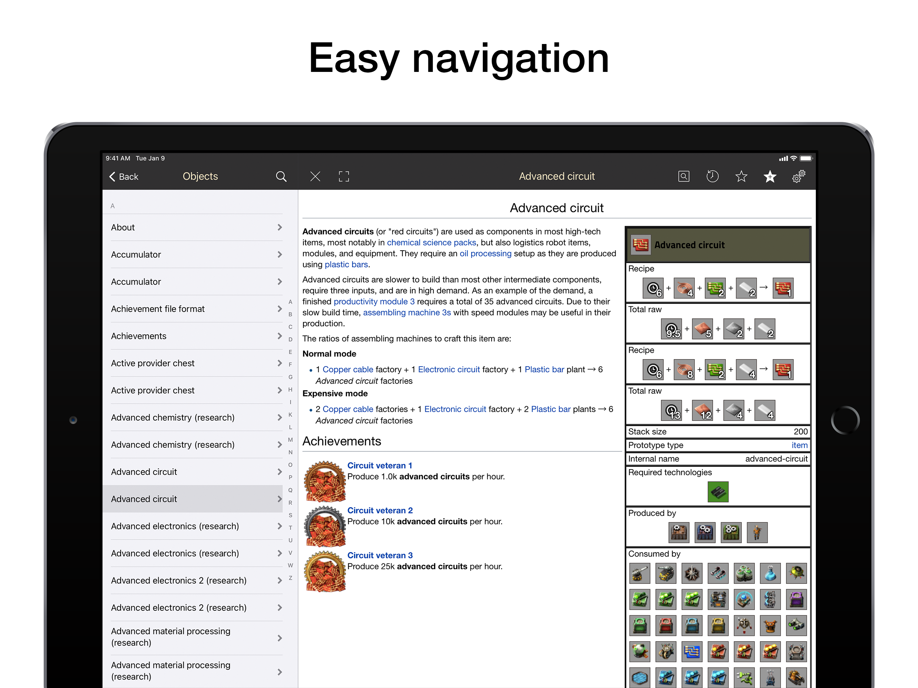Open the About entry chevron
The height and width of the screenshot is (688, 918).
[x=280, y=227]
